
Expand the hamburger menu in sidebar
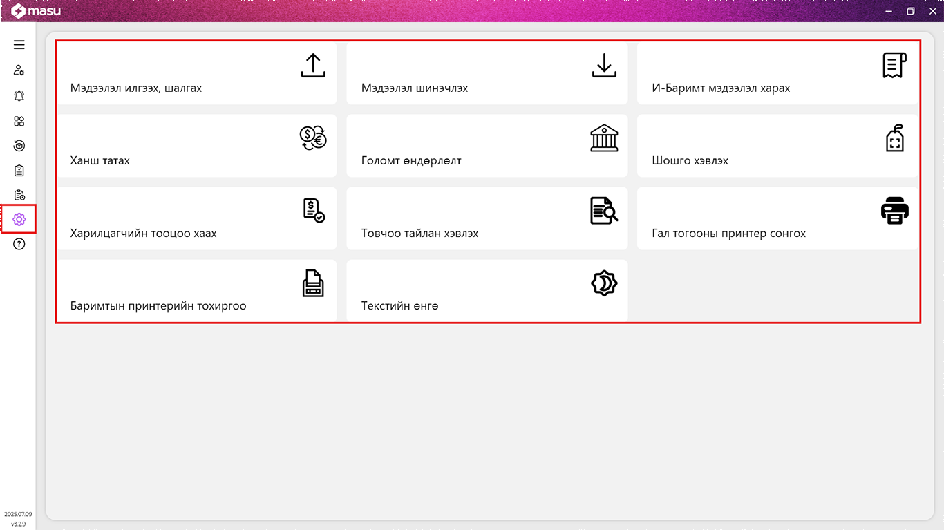[19, 45]
